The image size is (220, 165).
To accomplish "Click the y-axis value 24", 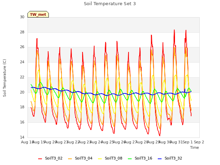I will 22,62.
